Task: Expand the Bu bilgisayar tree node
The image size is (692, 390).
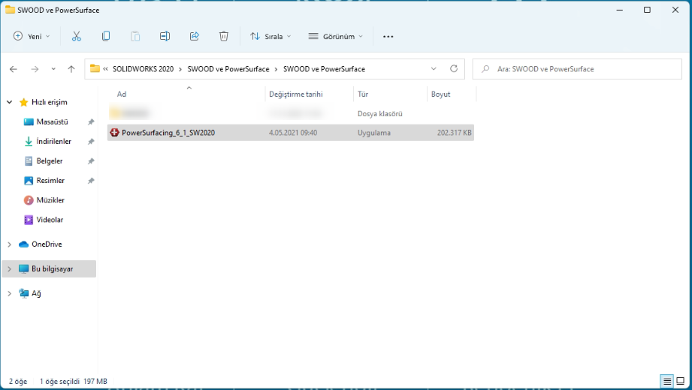Action: (x=9, y=268)
